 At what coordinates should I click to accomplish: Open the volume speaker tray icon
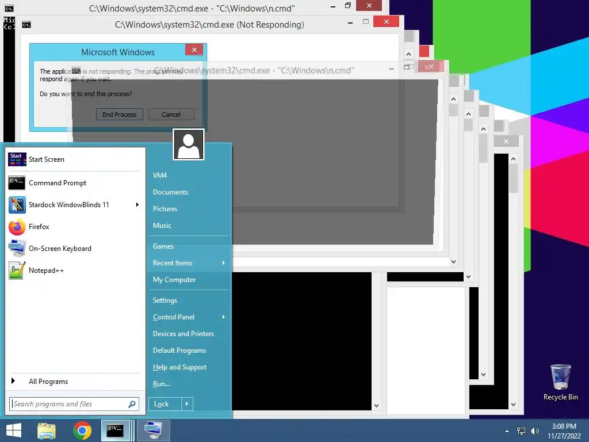534,431
